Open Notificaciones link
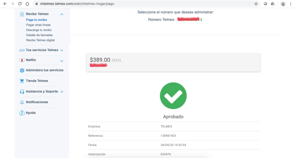This screenshot has height=158, width=295. tap(37, 102)
